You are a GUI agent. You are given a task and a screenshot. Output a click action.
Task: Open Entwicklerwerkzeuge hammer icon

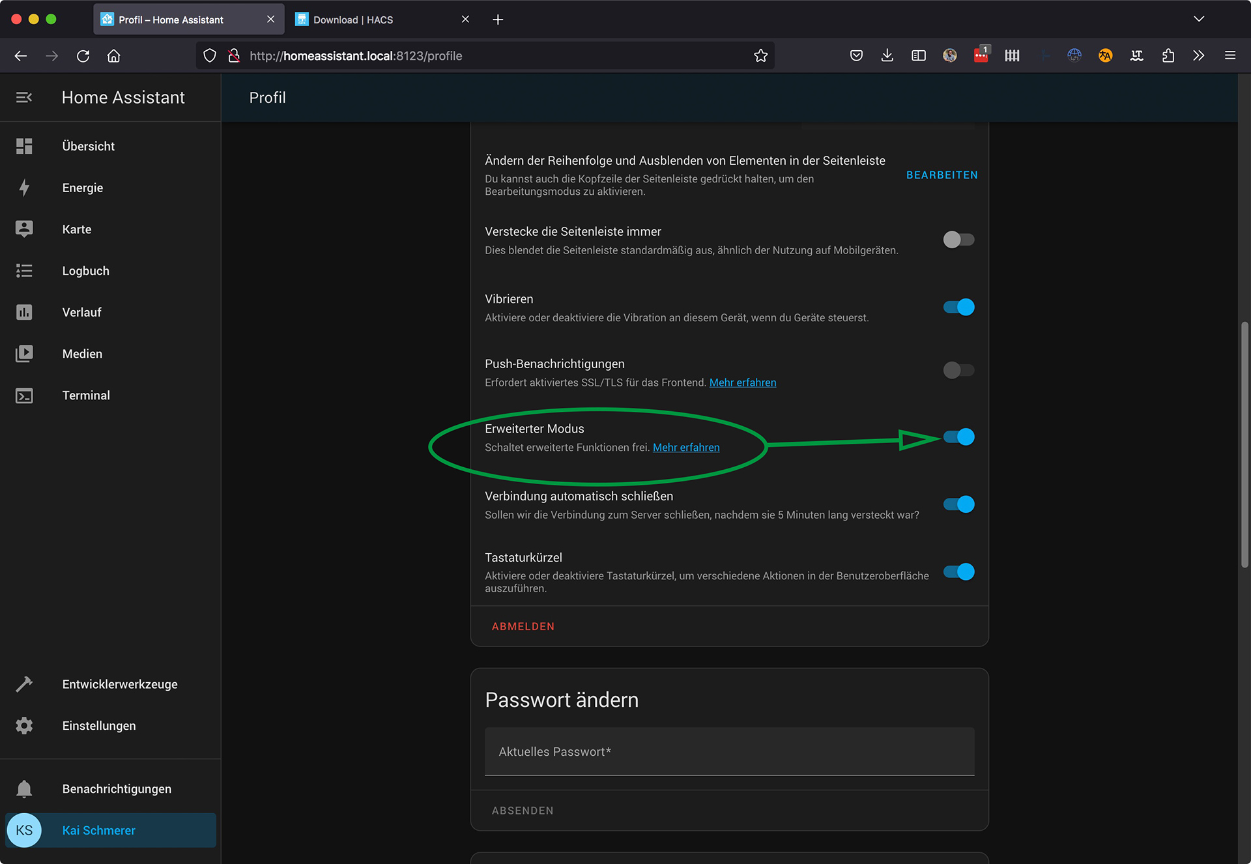click(24, 684)
